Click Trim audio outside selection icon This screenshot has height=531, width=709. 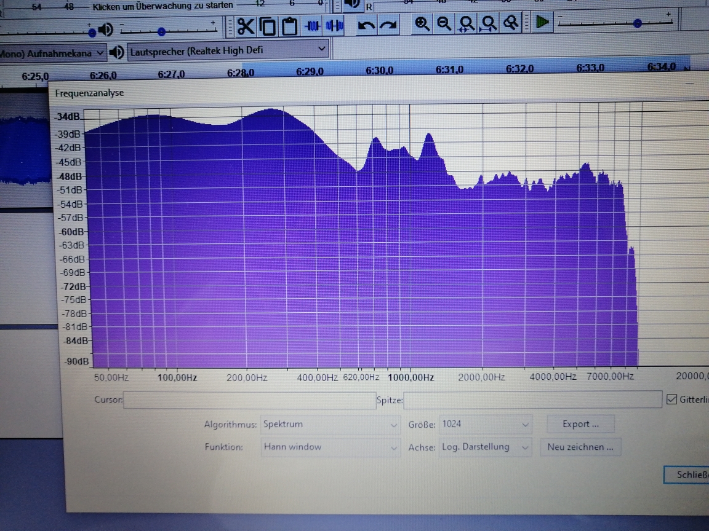click(x=312, y=26)
